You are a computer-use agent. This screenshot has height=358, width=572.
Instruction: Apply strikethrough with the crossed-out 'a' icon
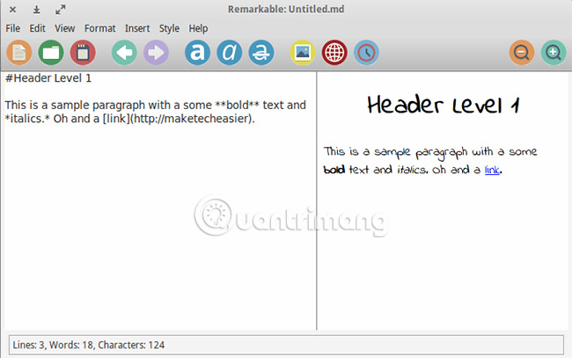[261, 53]
